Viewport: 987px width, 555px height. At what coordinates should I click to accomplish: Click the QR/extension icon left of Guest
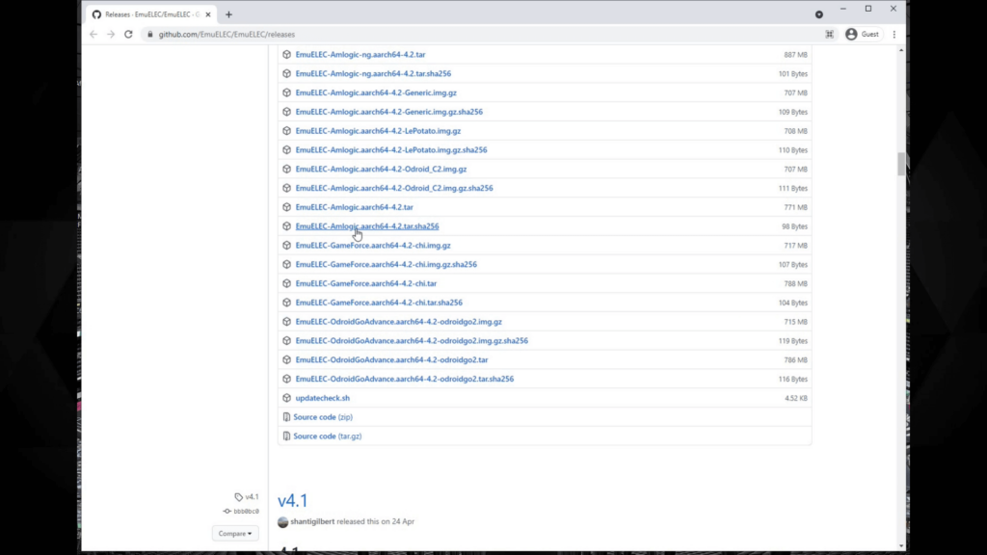[830, 35]
